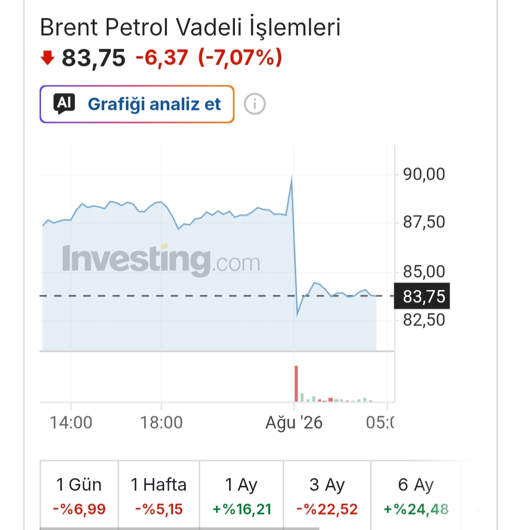Click the AI speech bubble icon

click(64, 103)
